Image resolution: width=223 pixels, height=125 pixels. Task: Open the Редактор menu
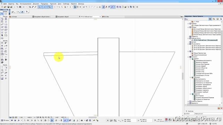(11, 4)
